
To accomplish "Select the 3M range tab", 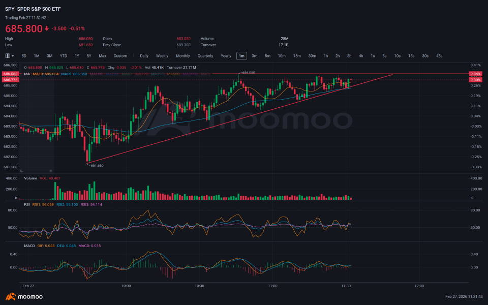I will click(x=49, y=56).
